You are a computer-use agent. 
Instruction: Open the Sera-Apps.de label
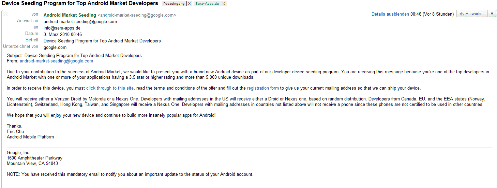click(207, 4)
